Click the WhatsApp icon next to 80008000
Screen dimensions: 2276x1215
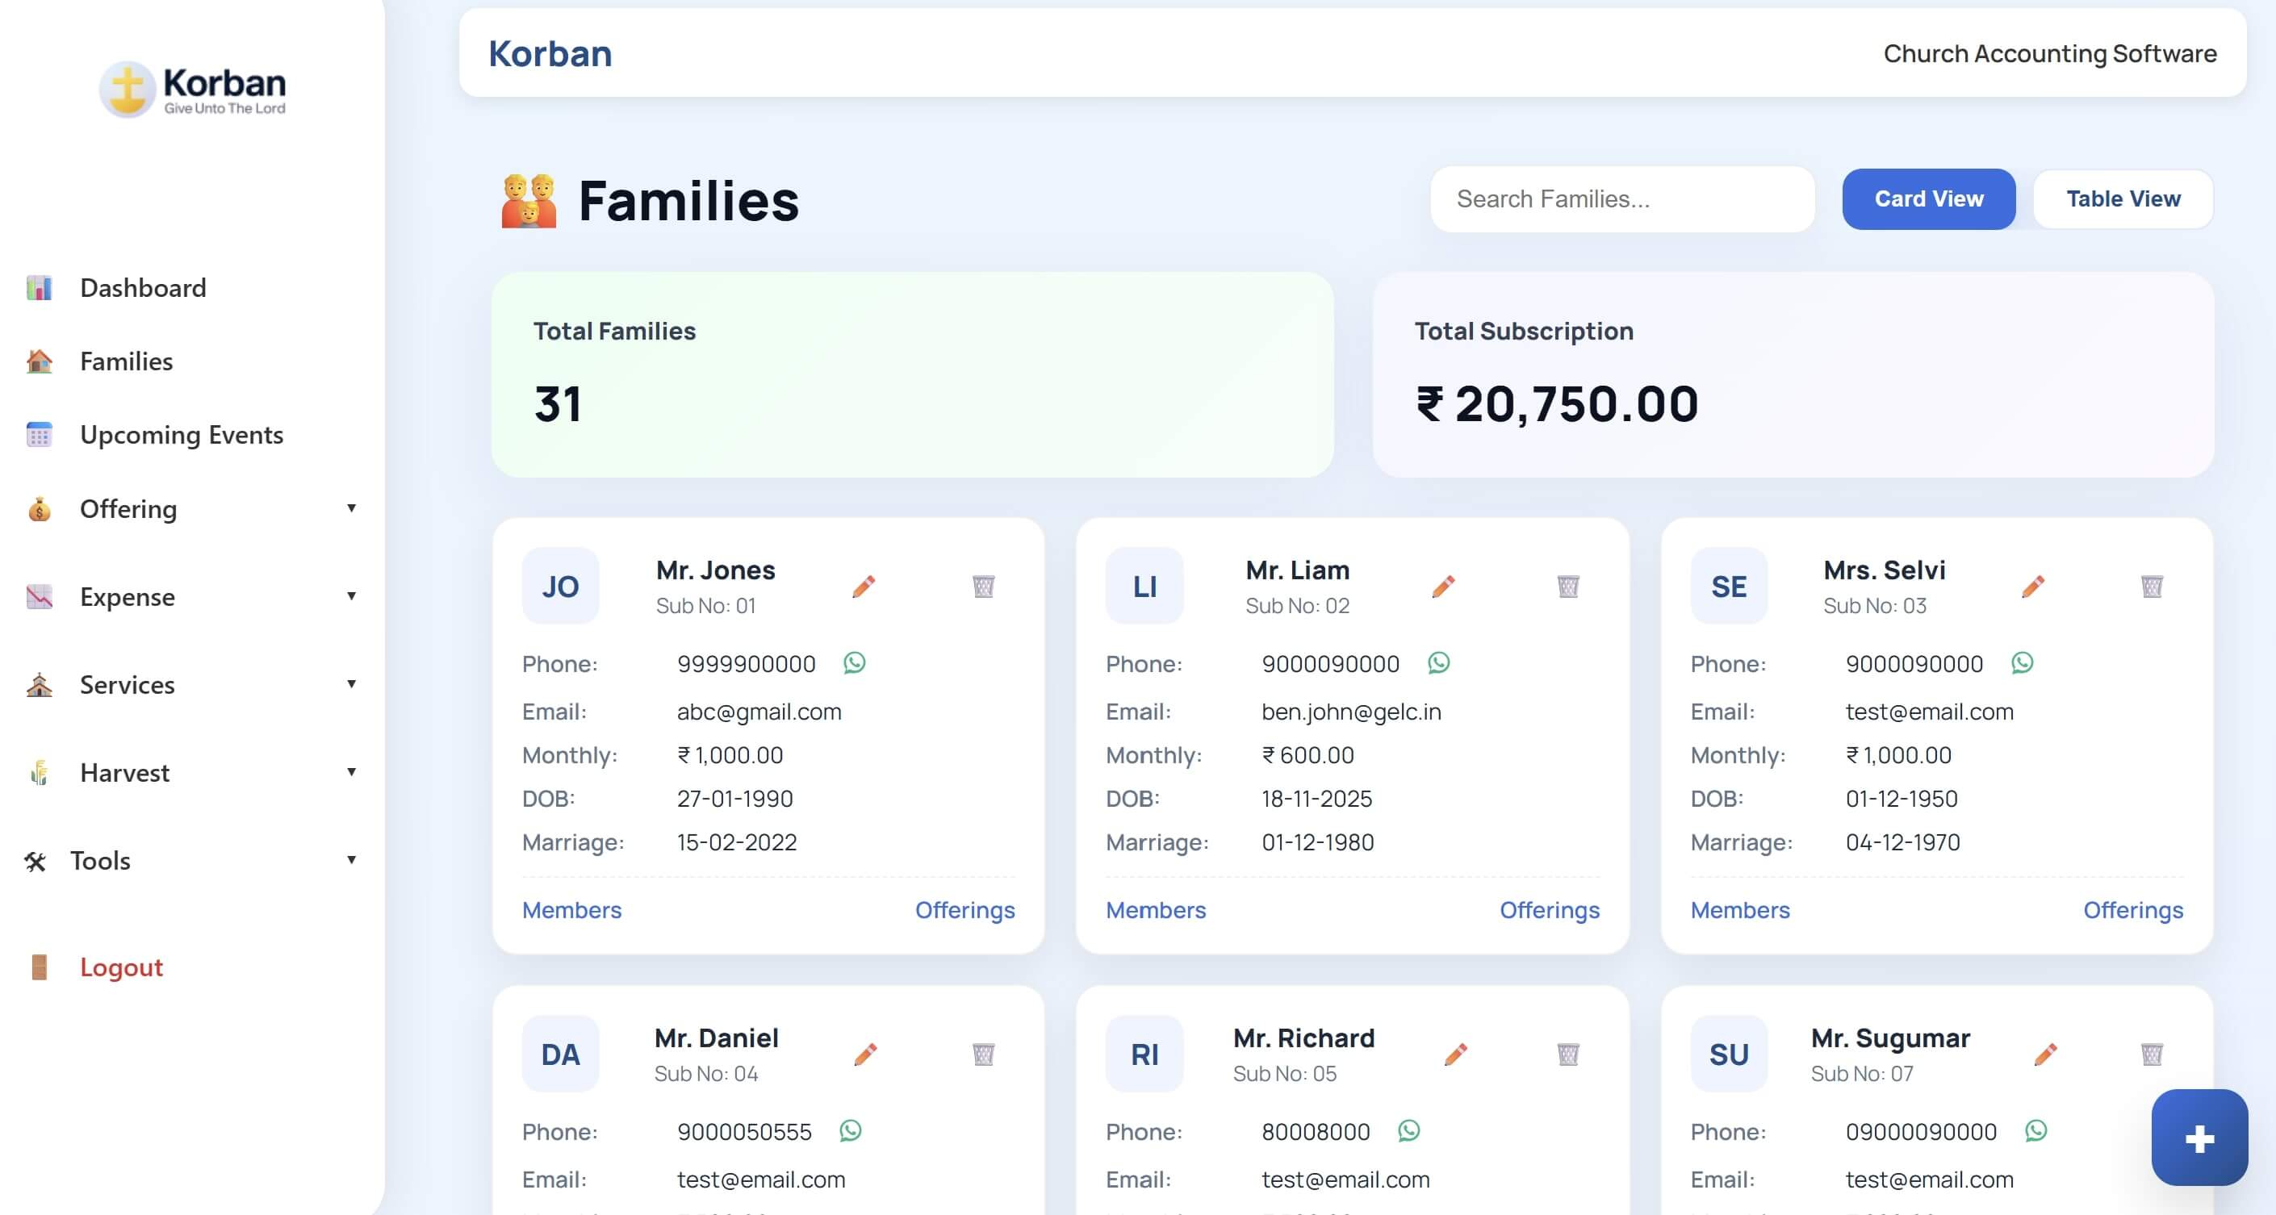1408,1130
